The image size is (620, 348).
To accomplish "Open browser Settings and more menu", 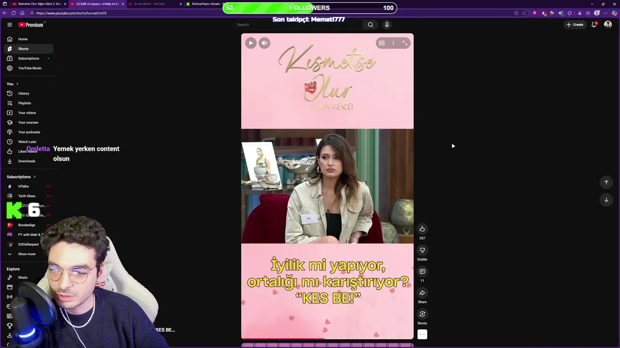I will tap(606, 13).
